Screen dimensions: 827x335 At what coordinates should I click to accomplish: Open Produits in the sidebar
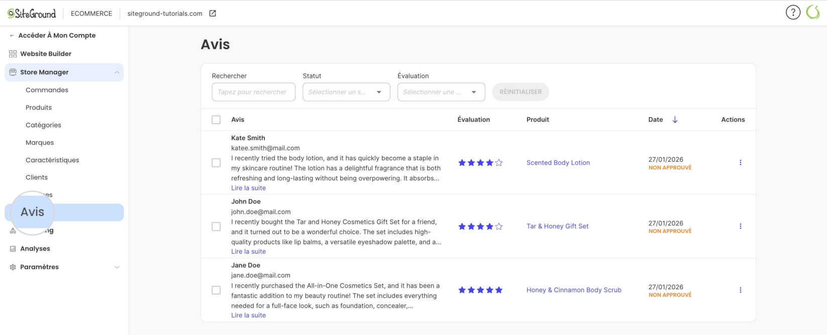click(x=39, y=107)
